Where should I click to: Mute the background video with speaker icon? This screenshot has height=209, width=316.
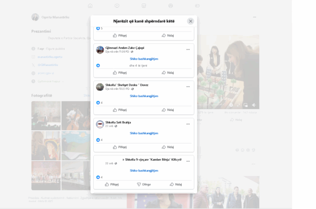[x=254, y=105]
